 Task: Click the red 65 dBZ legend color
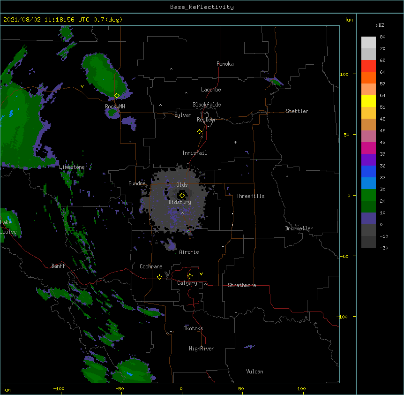click(x=368, y=66)
